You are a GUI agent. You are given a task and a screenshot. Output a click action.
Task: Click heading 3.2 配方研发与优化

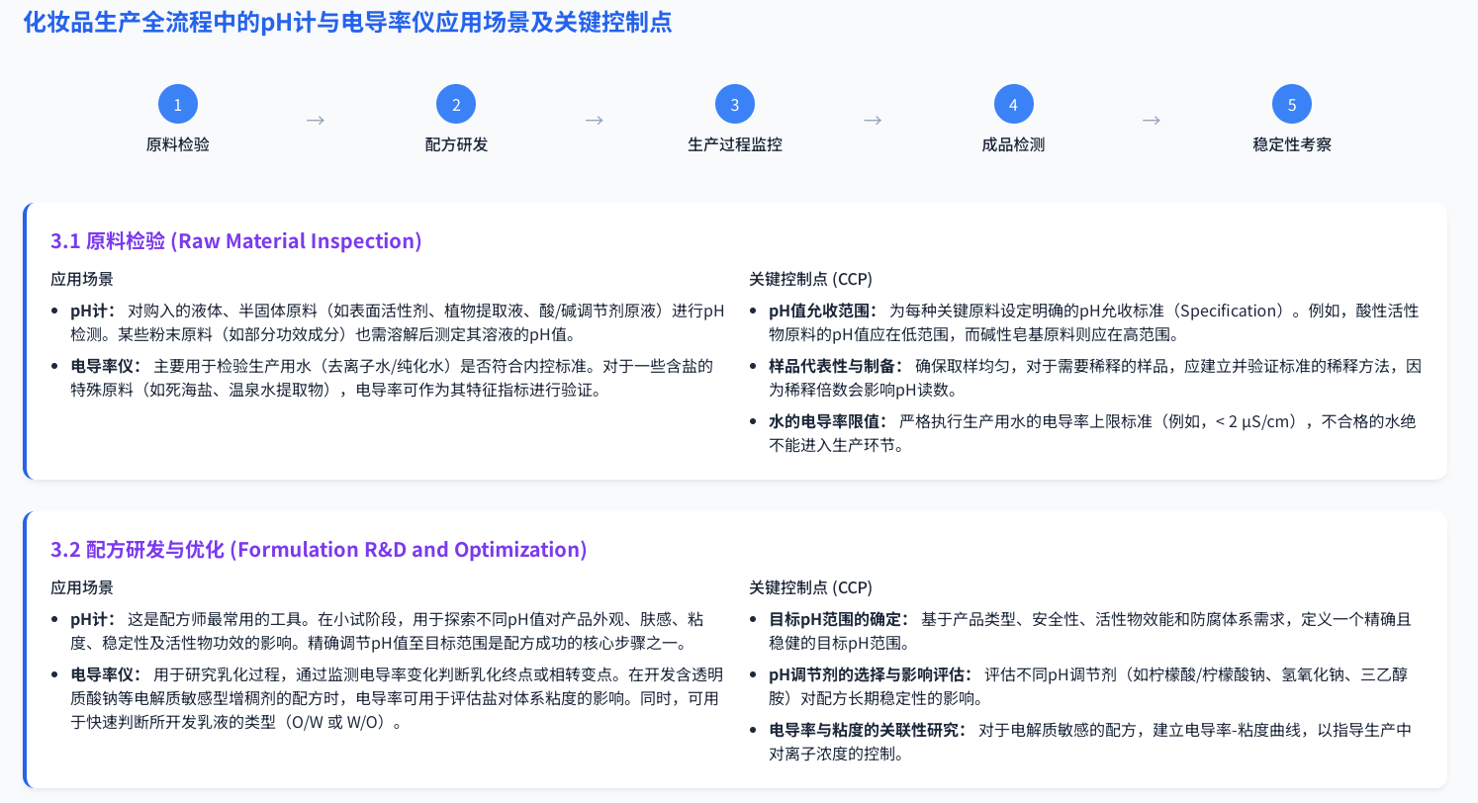coord(319,550)
